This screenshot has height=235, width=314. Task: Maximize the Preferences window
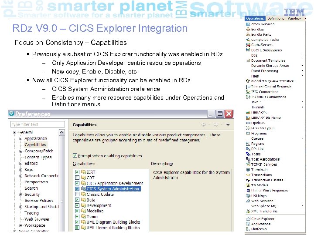220,114
